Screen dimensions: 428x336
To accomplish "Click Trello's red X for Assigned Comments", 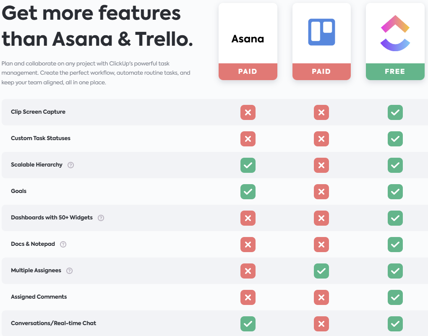I will pyautogui.click(x=321, y=297).
